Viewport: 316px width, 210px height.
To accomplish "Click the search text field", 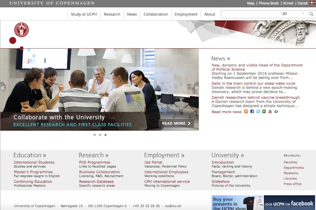I will [251, 14].
